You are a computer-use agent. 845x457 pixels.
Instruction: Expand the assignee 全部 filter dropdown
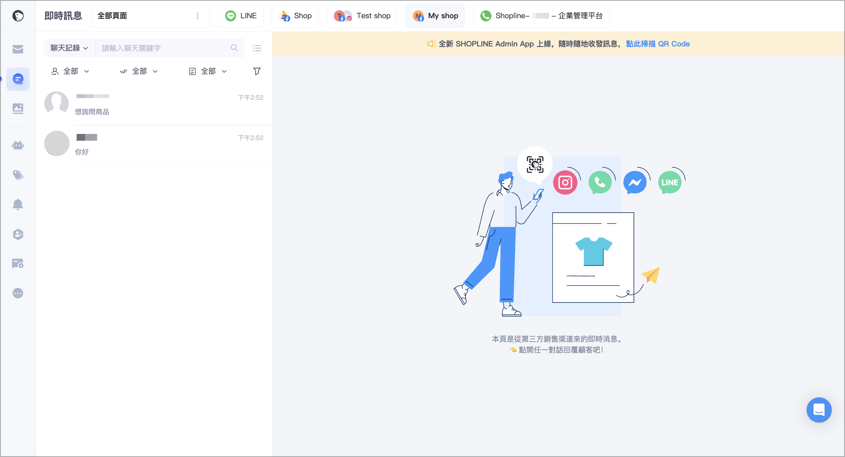[70, 71]
